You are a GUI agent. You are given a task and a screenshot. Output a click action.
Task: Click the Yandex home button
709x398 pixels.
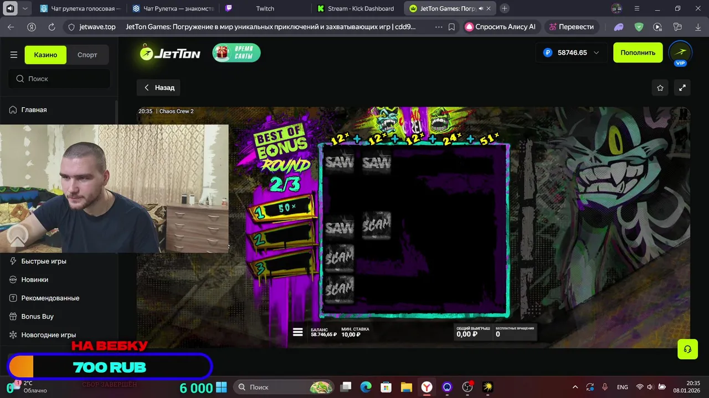(32, 27)
